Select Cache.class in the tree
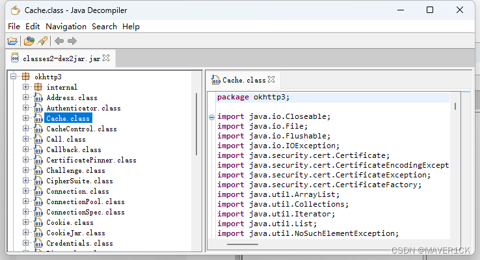 (68, 118)
